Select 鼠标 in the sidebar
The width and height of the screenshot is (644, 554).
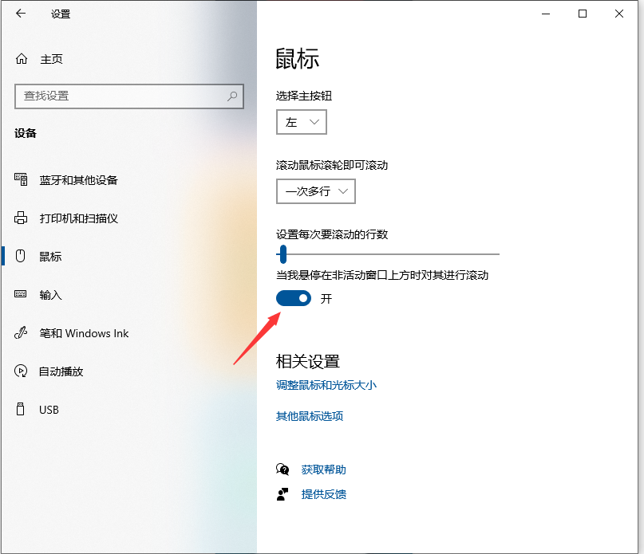click(50, 257)
